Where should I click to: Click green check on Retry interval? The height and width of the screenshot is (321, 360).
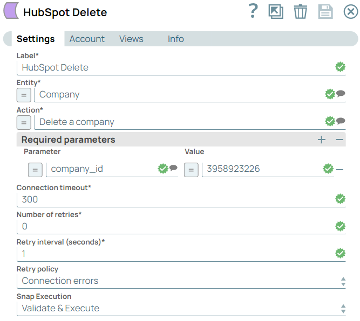[340, 254]
